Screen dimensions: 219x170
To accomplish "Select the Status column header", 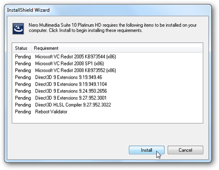I will coord(21,48).
